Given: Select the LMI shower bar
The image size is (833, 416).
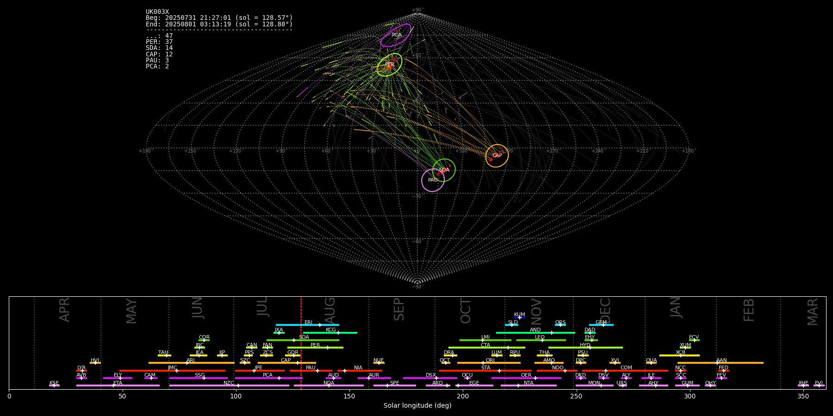Looking at the screenshot, I should point(485,340).
